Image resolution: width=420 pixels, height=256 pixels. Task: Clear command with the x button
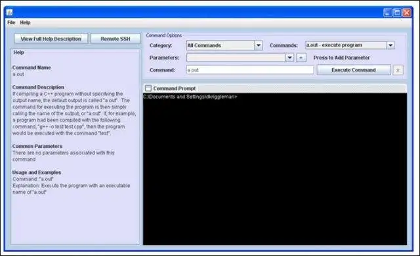398,70
